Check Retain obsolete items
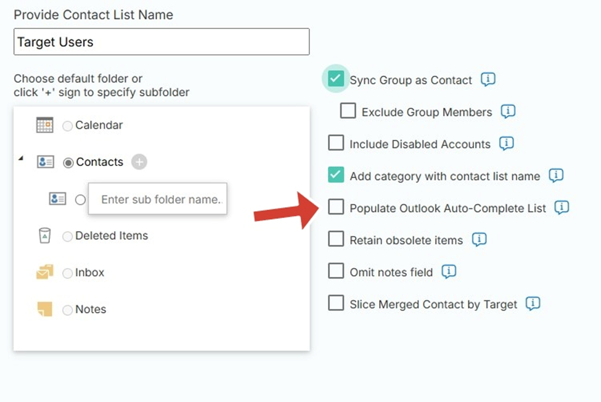Image resolution: width=601 pixels, height=402 pixels. 336,239
